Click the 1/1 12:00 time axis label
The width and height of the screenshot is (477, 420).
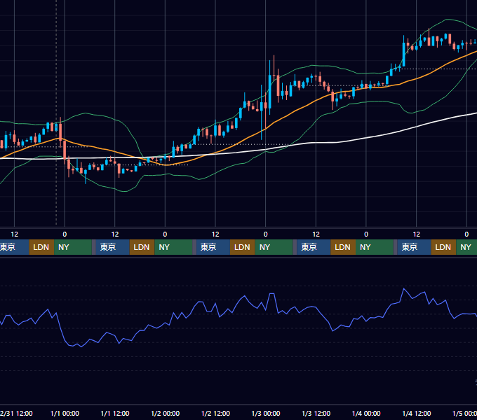pyautogui.click(x=114, y=413)
